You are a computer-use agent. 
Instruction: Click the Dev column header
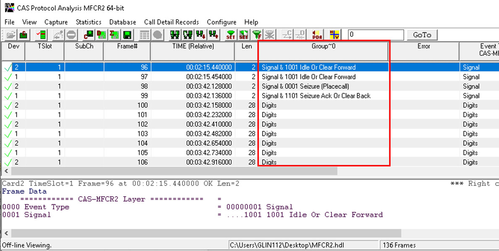13,51
